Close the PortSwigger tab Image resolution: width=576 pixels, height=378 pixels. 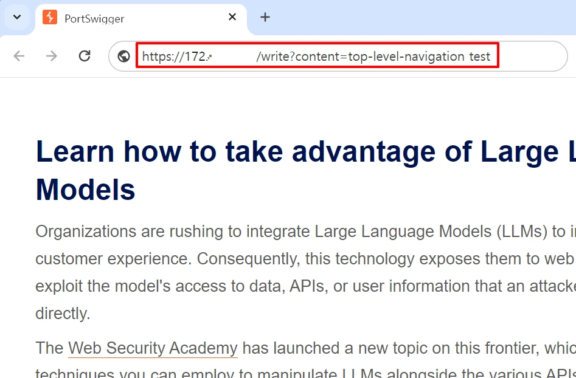click(232, 17)
